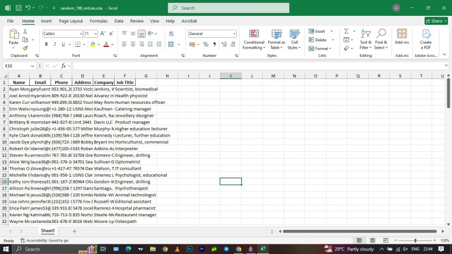452x254 pixels.
Task: Open the Add-ins icon in ribbon
Action: [x=402, y=37]
